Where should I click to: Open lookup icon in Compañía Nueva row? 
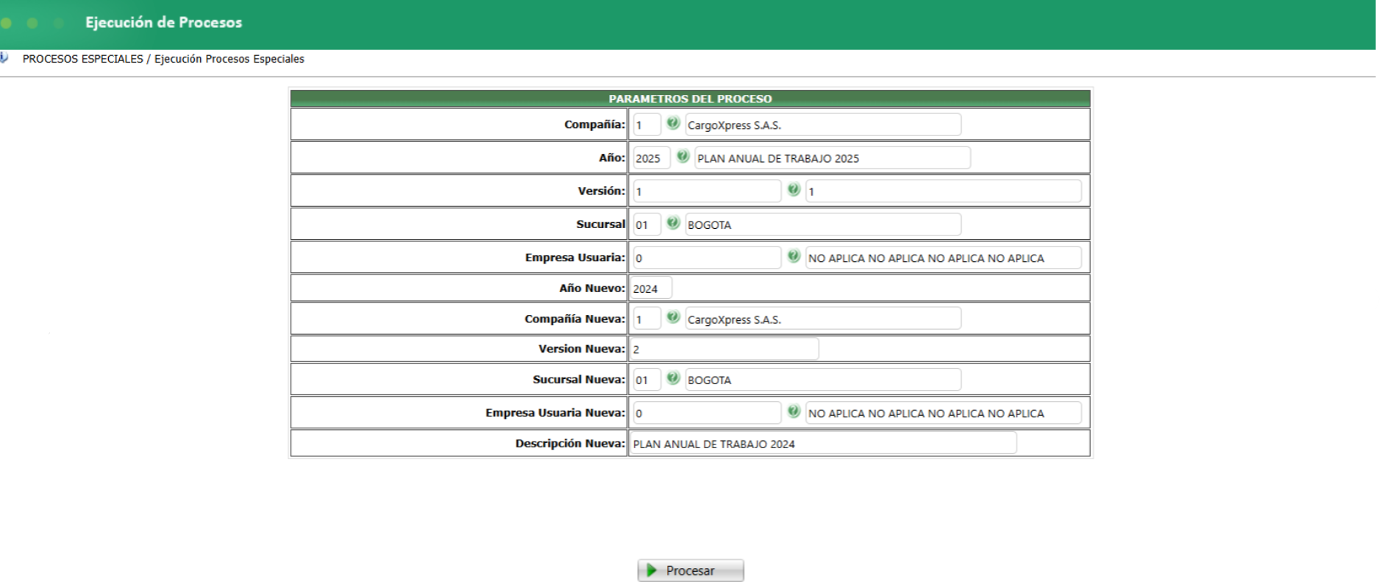click(x=673, y=318)
